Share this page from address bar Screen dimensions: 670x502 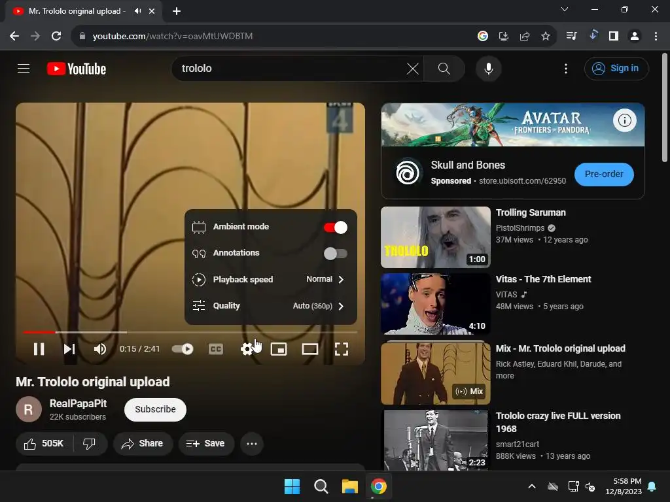coord(524,37)
